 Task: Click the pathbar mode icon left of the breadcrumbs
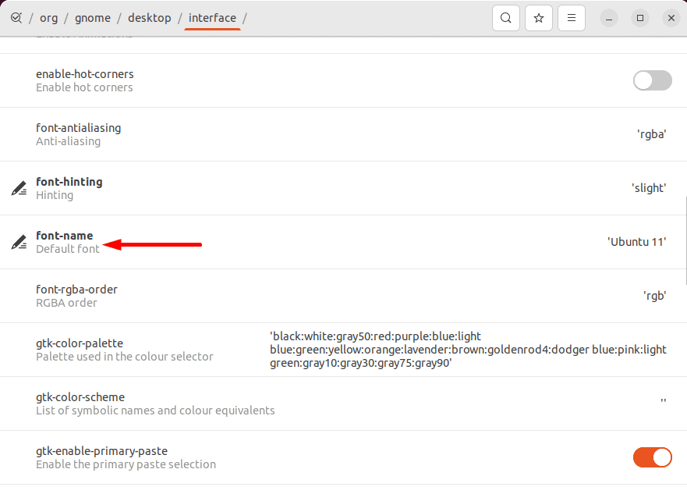point(16,17)
